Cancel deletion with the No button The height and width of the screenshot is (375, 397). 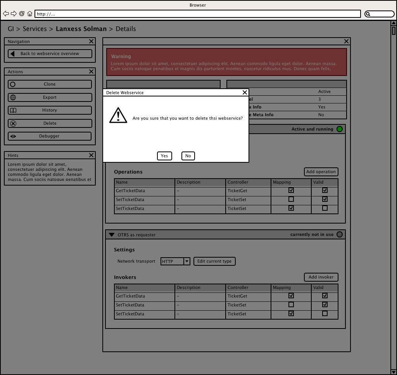click(188, 156)
